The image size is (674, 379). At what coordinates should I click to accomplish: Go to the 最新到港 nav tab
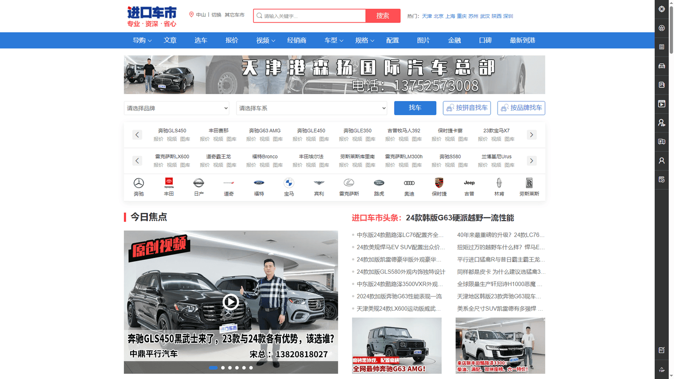(x=522, y=40)
